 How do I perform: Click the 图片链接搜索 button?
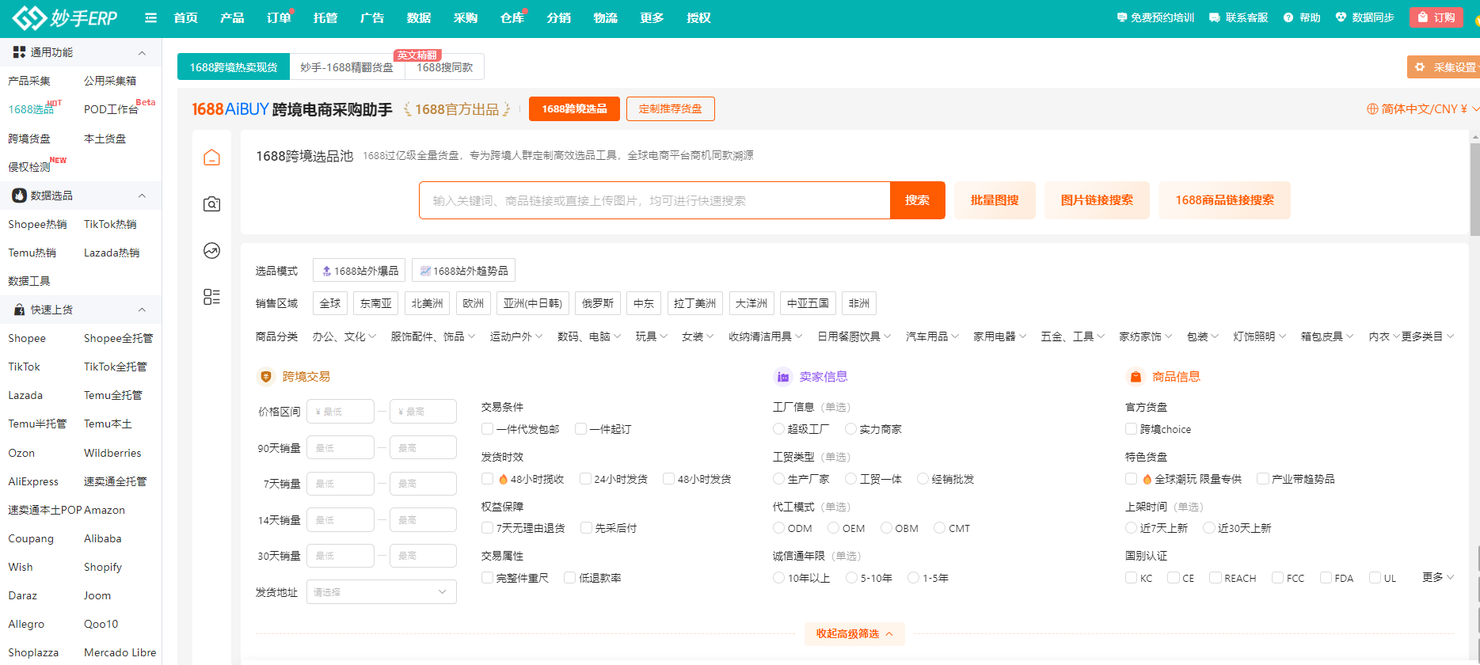(x=1097, y=200)
